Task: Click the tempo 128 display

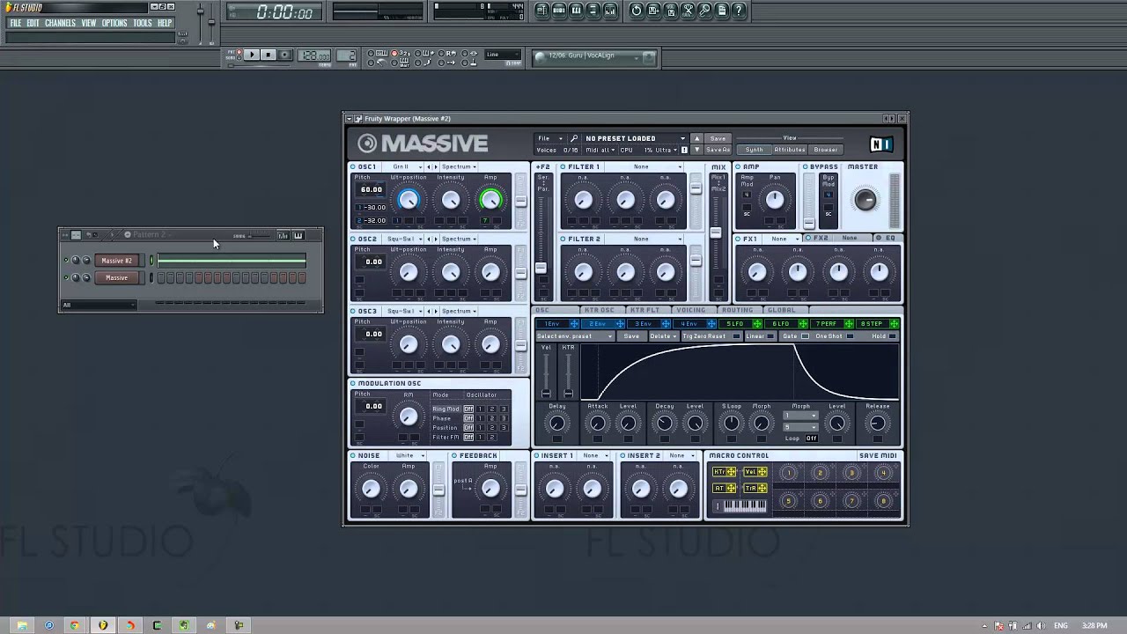Action: 314,55
